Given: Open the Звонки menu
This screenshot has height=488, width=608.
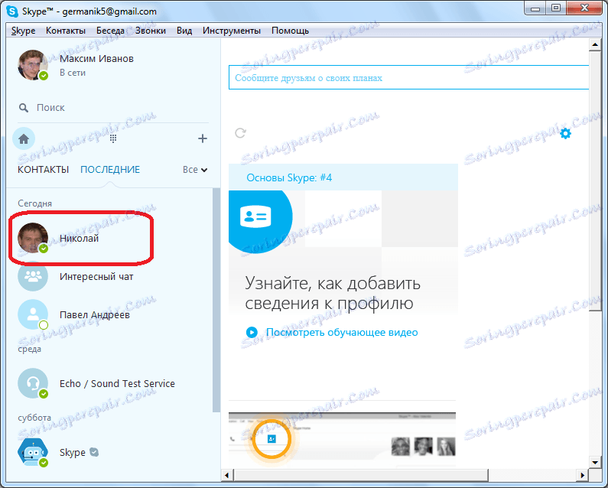Looking at the screenshot, I should (151, 31).
